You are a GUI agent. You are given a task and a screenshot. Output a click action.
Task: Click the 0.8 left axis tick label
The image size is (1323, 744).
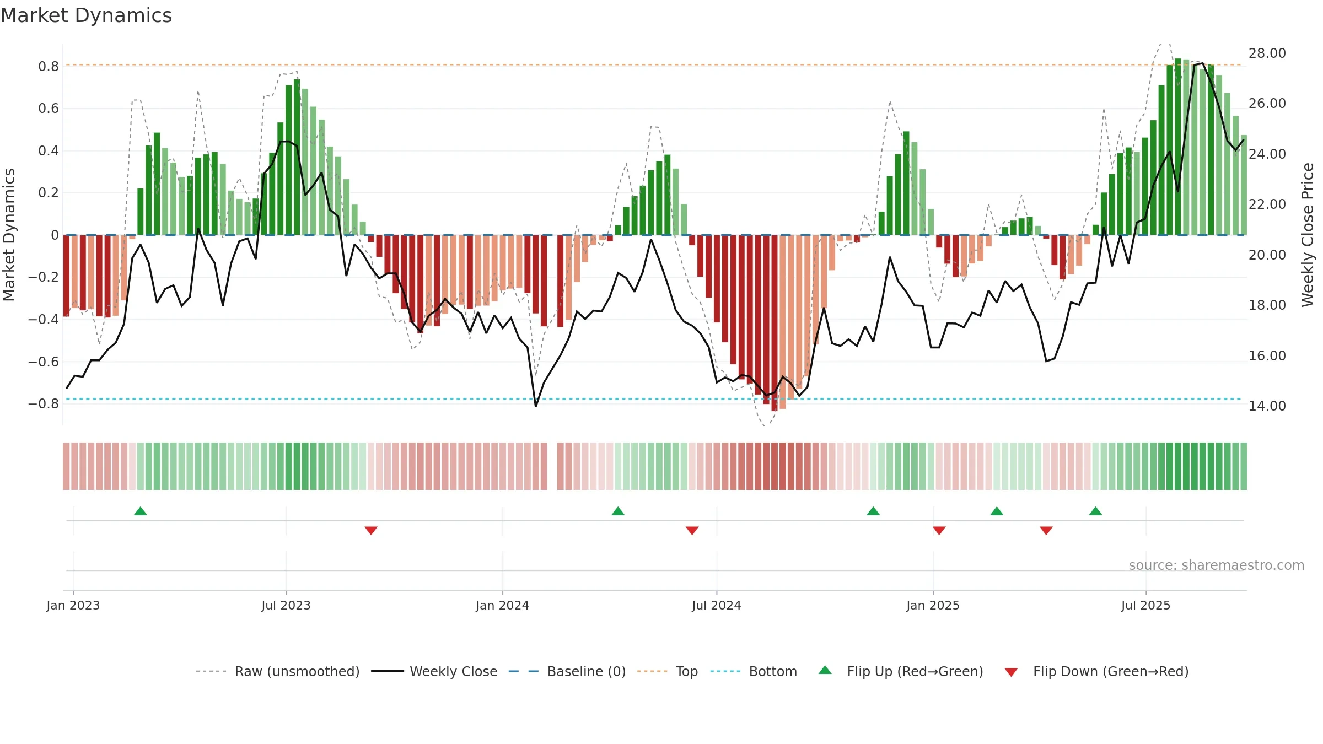coord(49,67)
